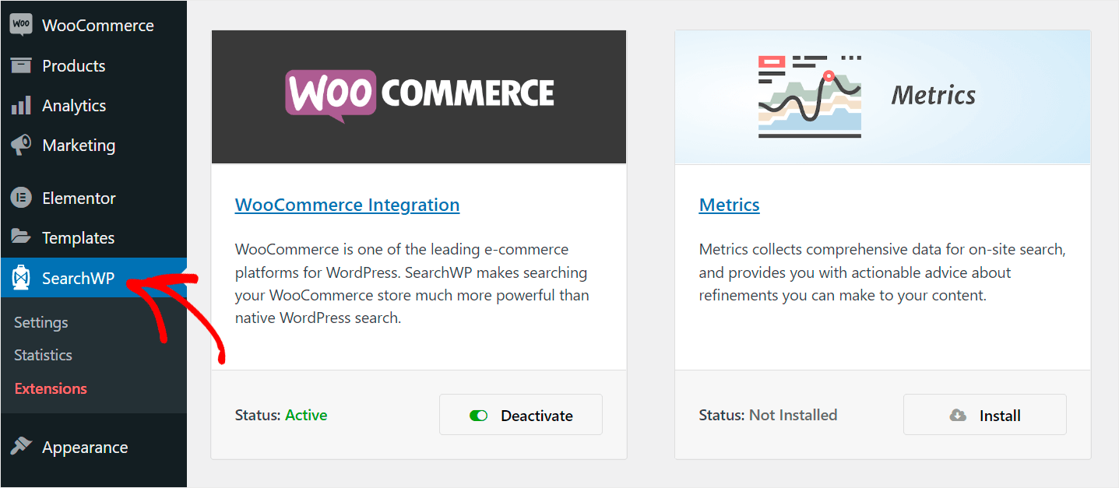The image size is (1119, 488).
Task: Click the Metrics chart banner image
Action: [882, 97]
